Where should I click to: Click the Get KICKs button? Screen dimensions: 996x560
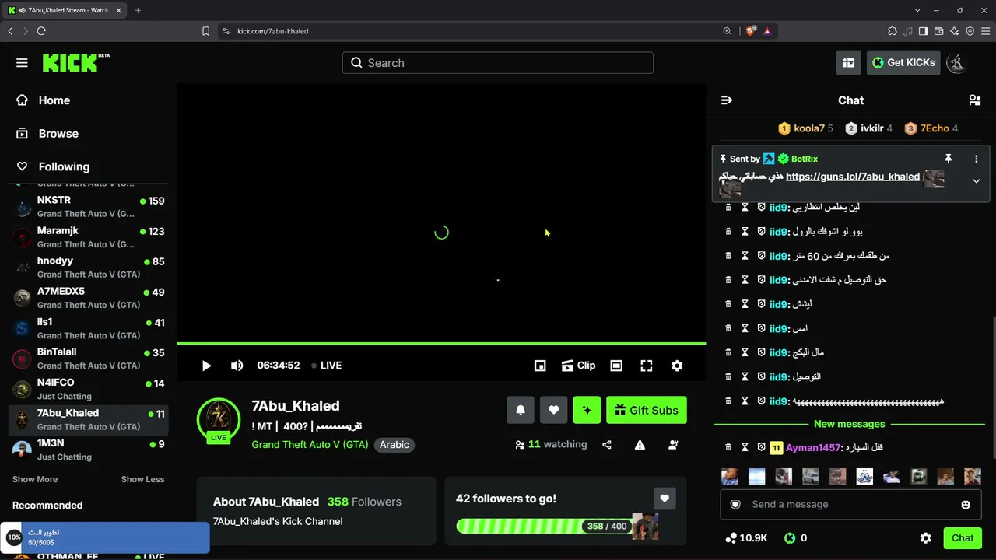(x=903, y=63)
